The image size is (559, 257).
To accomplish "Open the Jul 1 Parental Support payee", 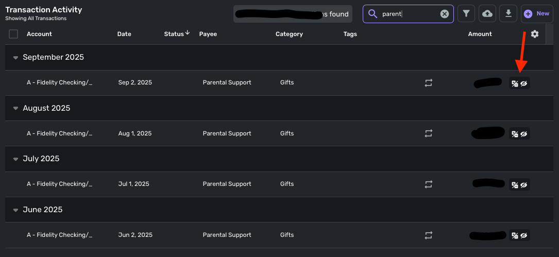I will [227, 184].
